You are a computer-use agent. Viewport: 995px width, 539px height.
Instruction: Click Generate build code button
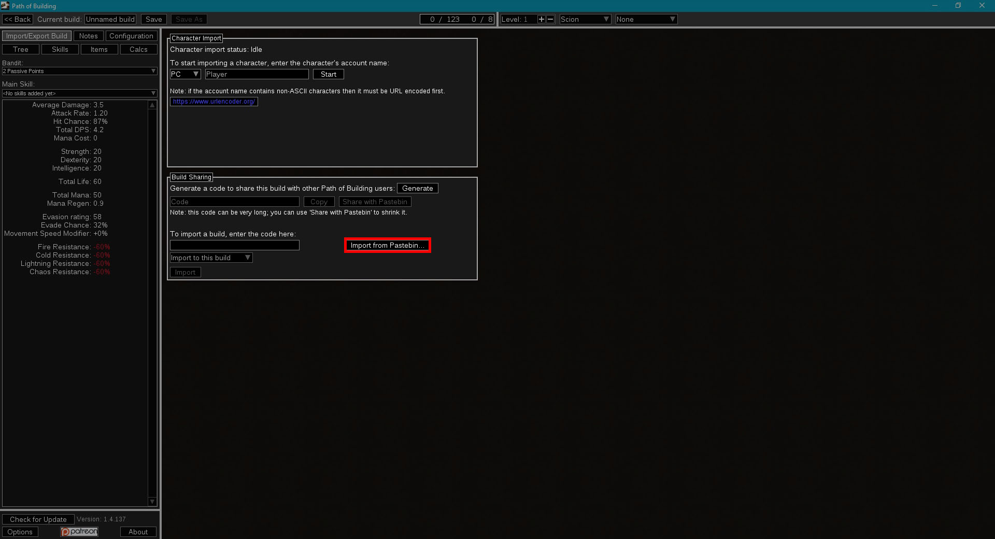418,188
